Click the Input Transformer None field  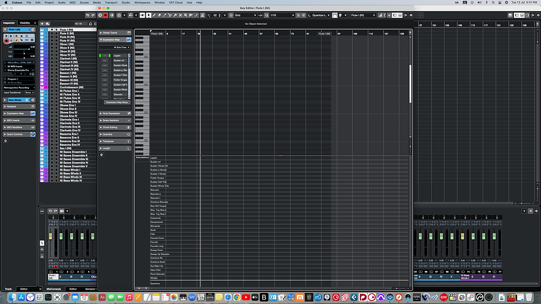29,92
